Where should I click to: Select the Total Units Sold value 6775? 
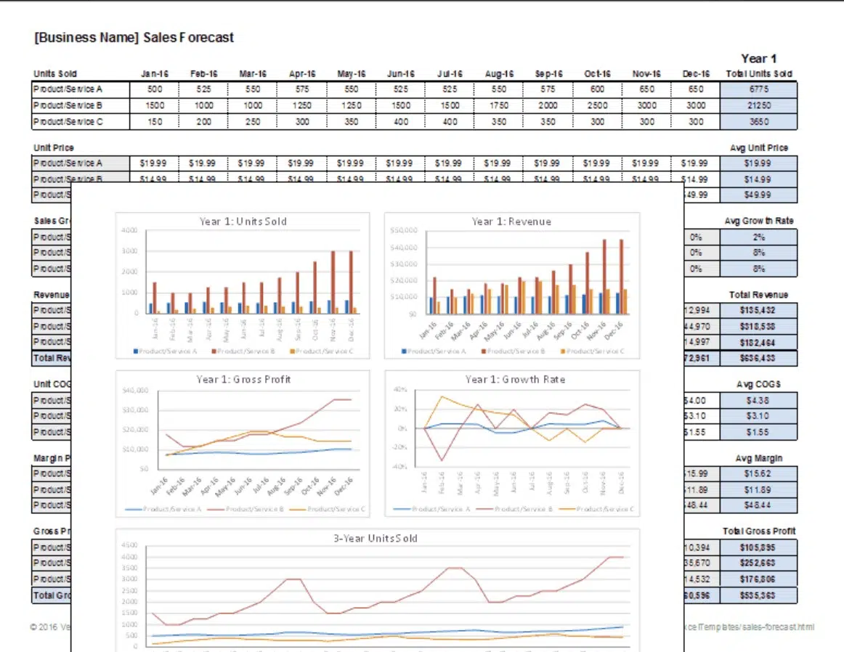pos(758,89)
